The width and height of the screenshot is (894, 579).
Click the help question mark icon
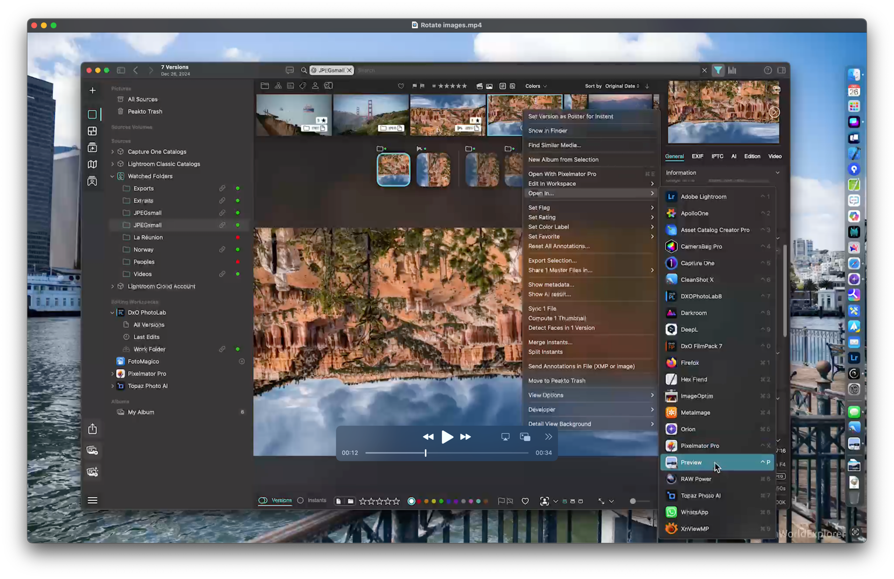pos(768,70)
